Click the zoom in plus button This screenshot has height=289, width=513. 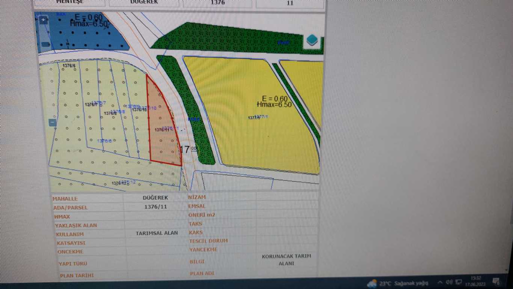pyautogui.click(x=44, y=20)
